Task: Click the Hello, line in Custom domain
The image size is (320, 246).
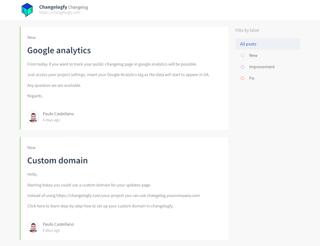Action: tap(33, 174)
